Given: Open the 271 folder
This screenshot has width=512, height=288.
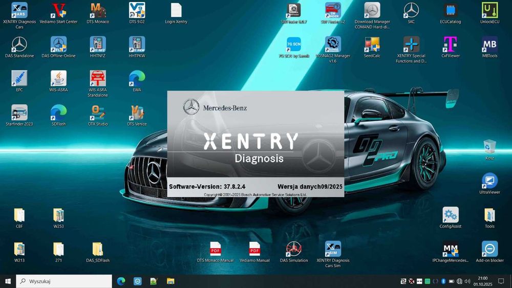Looking at the screenshot, I should pos(58,249).
